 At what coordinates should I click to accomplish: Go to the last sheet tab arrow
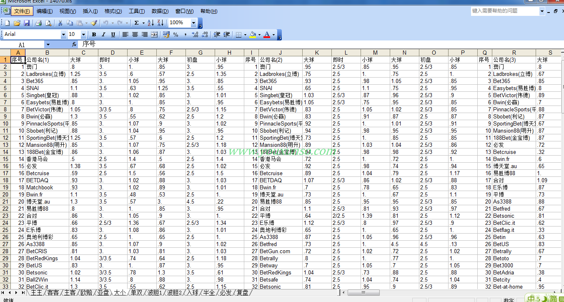[x=23, y=292]
